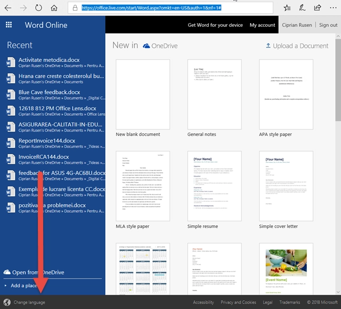The height and width of the screenshot is (309, 341).
Task: Open the browser More menu ellipsis
Action: (x=333, y=8)
